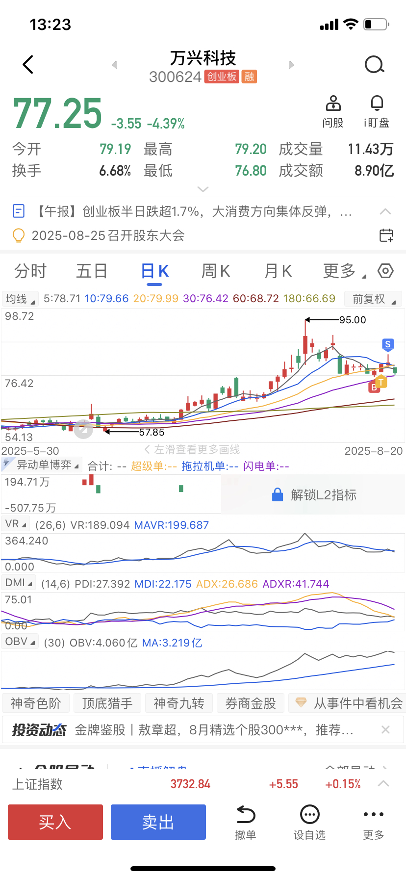Image resolution: width=406 pixels, height=879 pixels.
Task: Switch to 五日 tab
Action: [92, 271]
